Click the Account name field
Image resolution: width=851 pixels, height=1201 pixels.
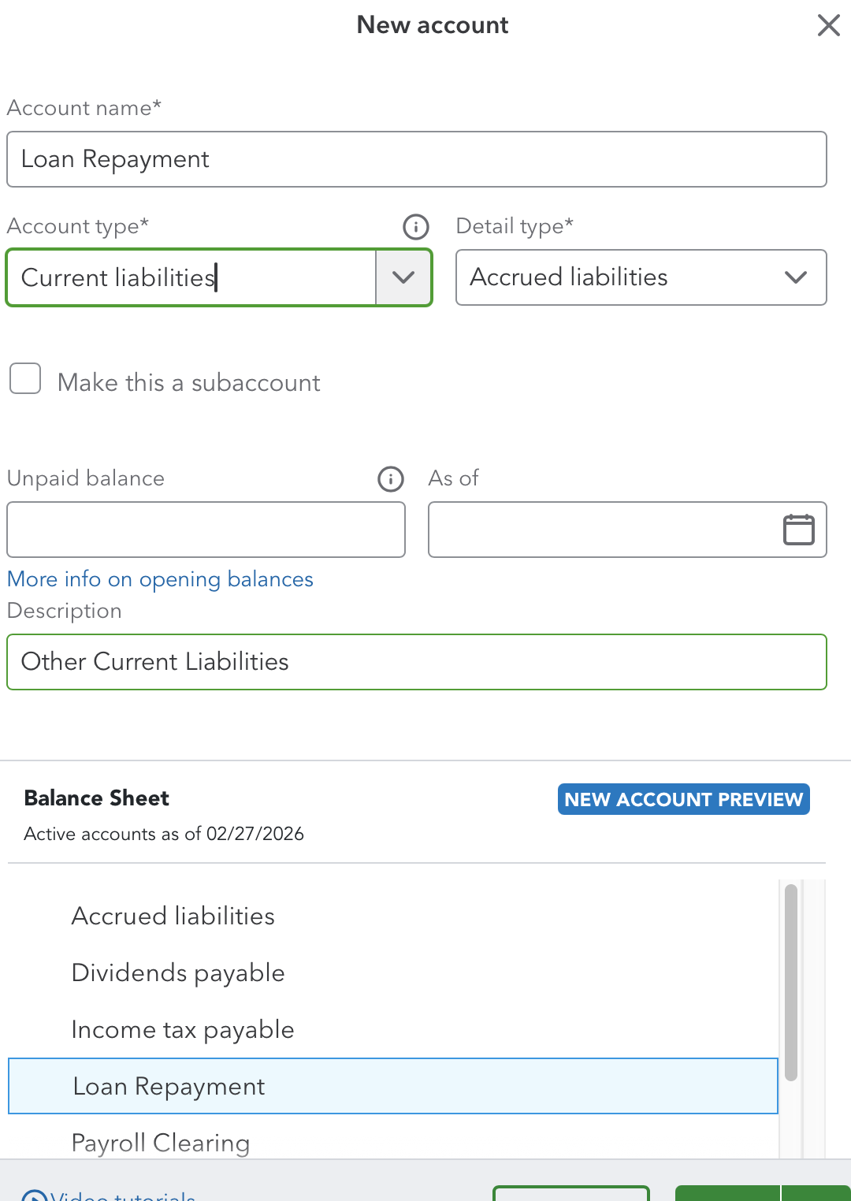tap(416, 159)
